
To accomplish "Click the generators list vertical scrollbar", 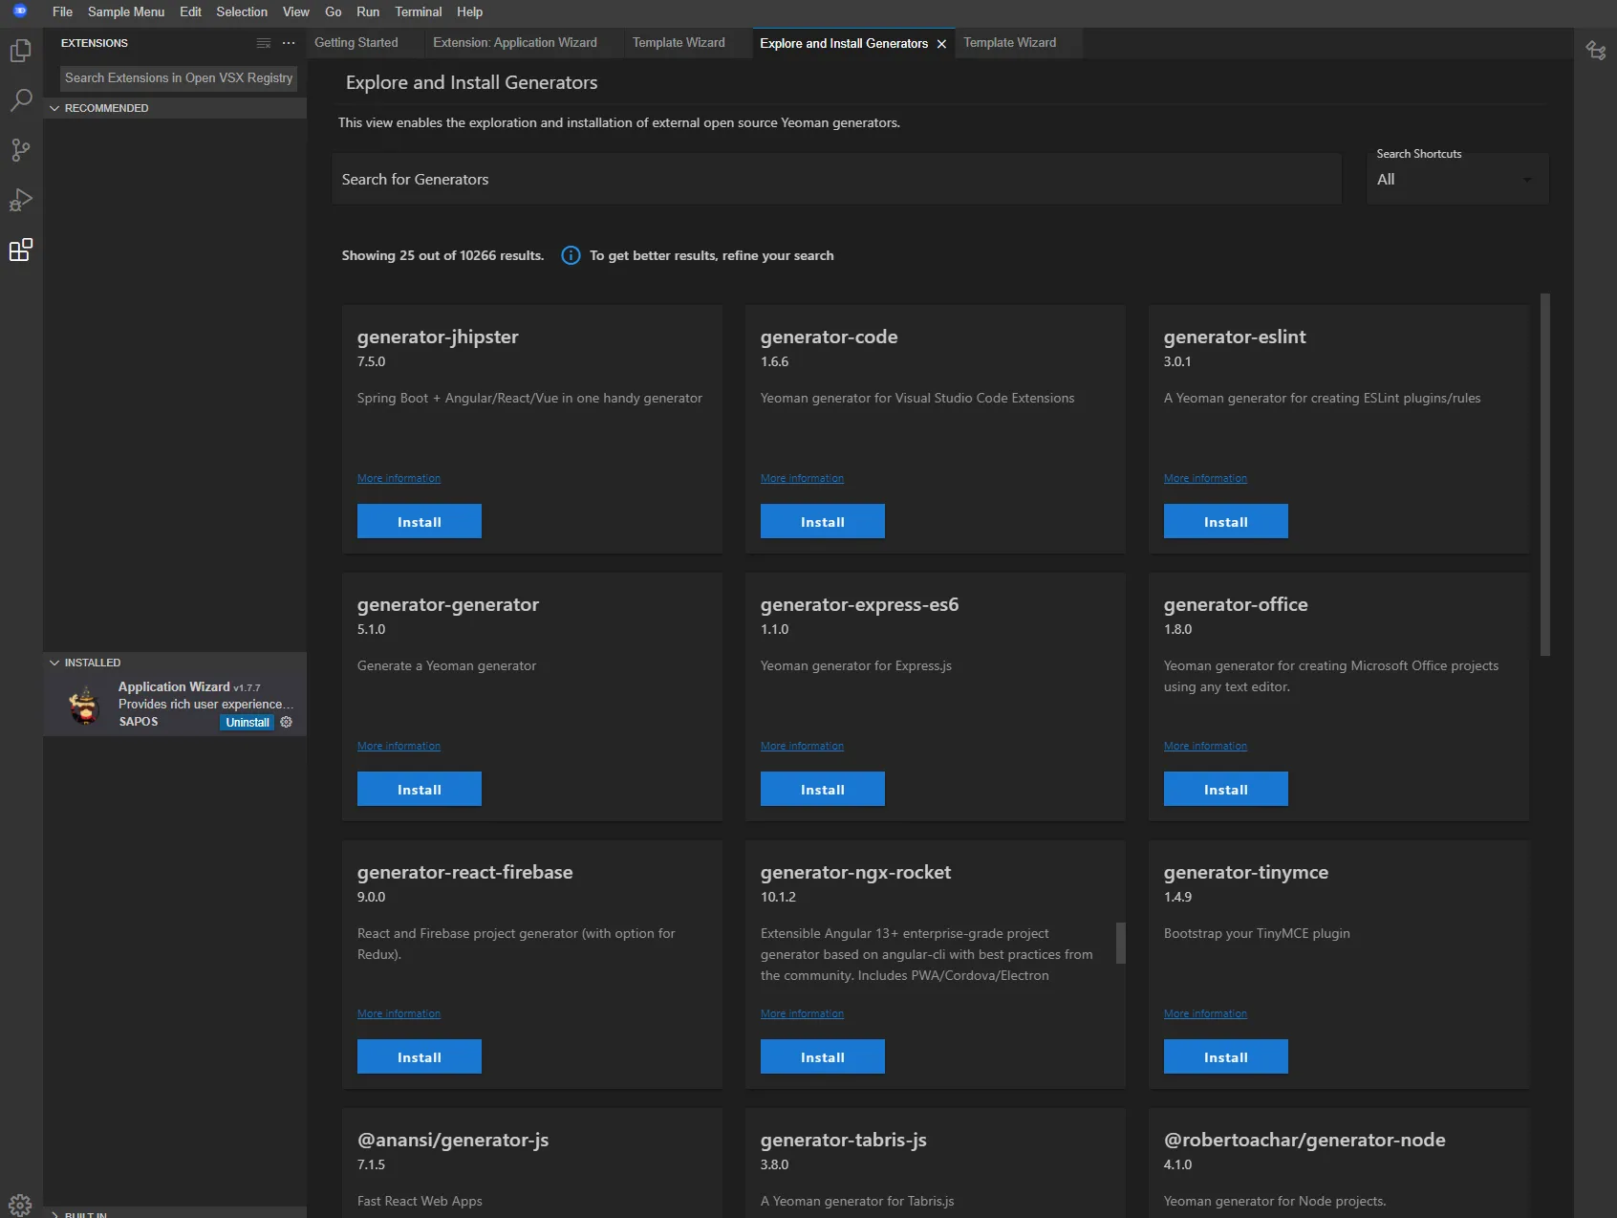I will pyautogui.click(x=1544, y=474).
